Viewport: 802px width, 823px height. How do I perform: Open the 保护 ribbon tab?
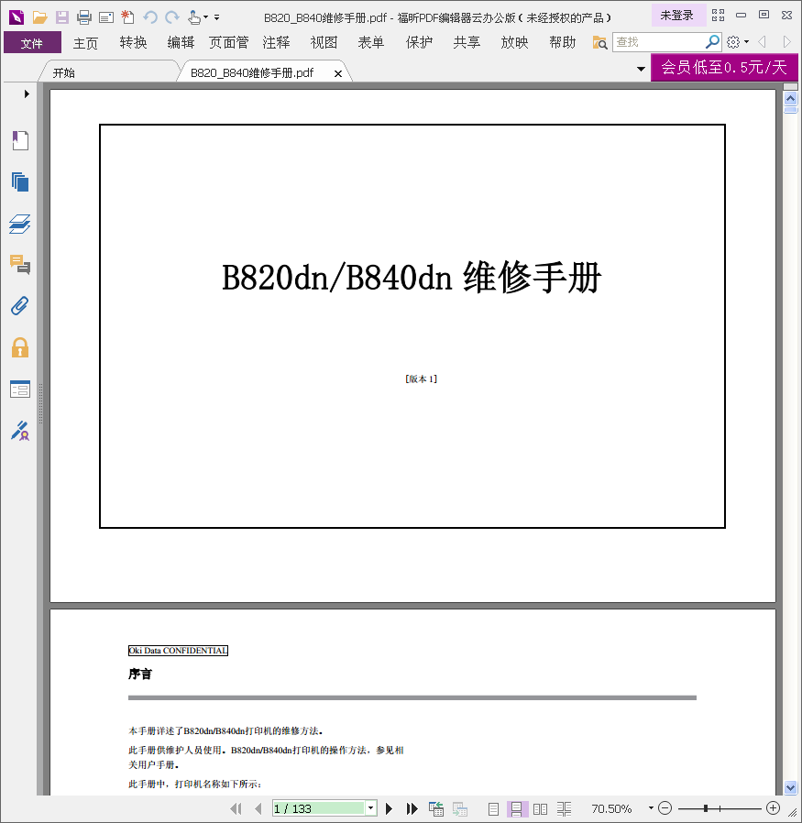click(420, 42)
